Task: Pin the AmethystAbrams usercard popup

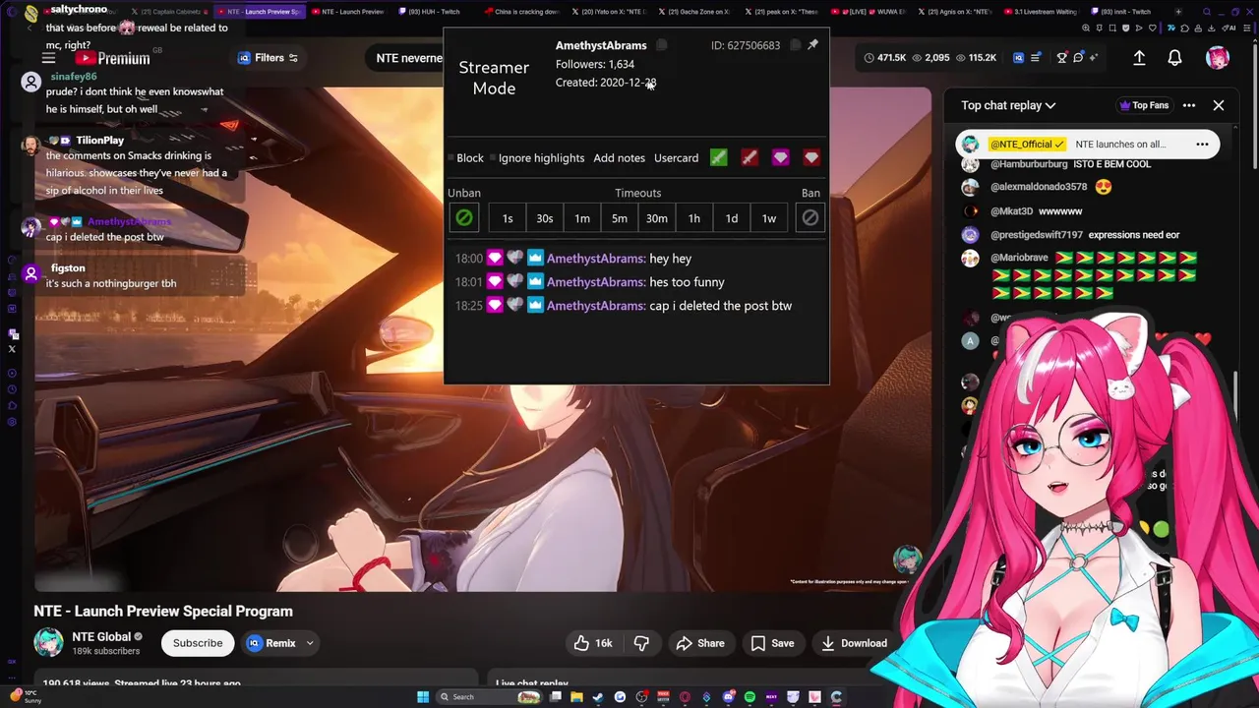Action: (812, 44)
